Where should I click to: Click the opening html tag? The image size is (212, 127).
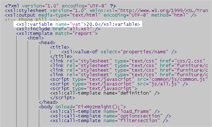36,38
